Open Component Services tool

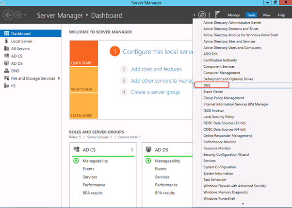click(219, 66)
